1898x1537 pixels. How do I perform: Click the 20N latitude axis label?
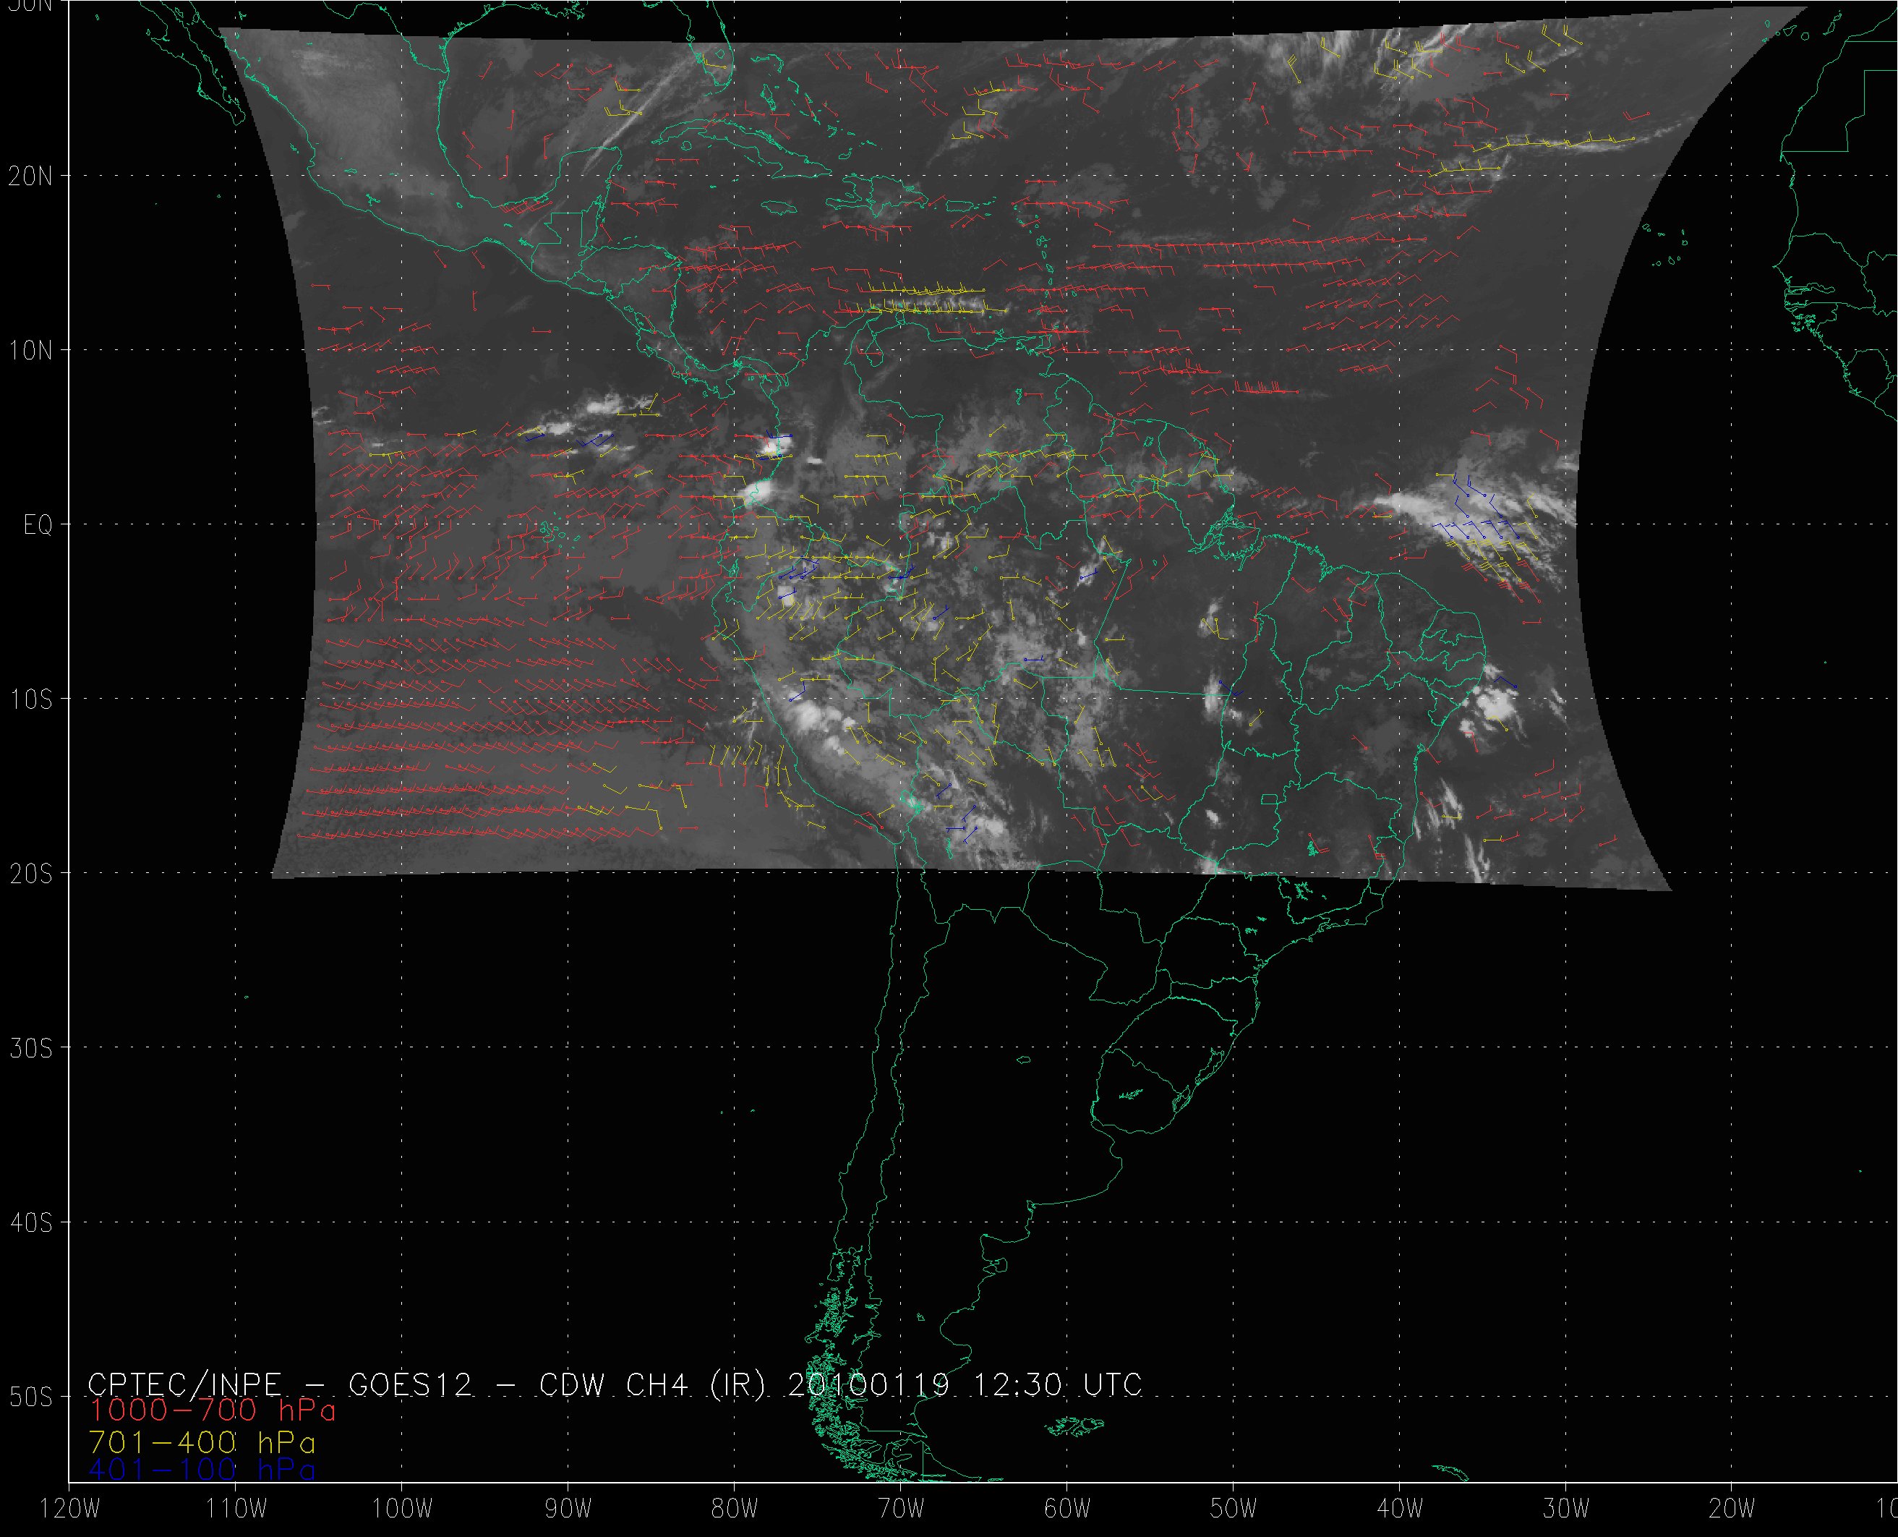pos(31,176)
